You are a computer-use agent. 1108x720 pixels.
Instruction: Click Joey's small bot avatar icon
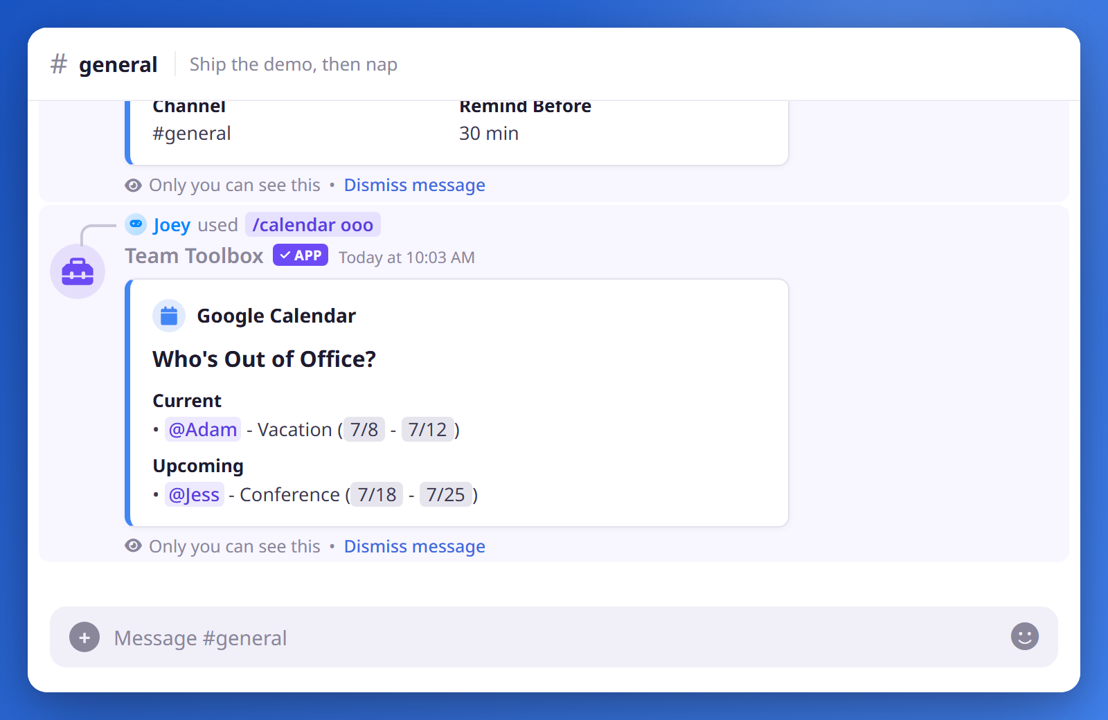click(x=136, y=224)
